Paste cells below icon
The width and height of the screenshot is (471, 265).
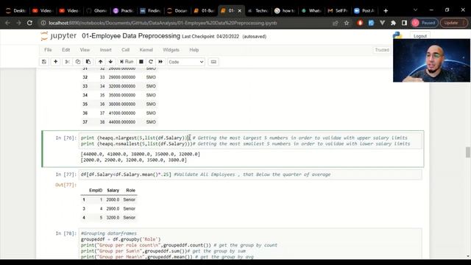pos(88,62)
